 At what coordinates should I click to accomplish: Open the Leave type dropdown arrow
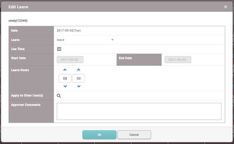pyautogui.click(x=112, y=40)
